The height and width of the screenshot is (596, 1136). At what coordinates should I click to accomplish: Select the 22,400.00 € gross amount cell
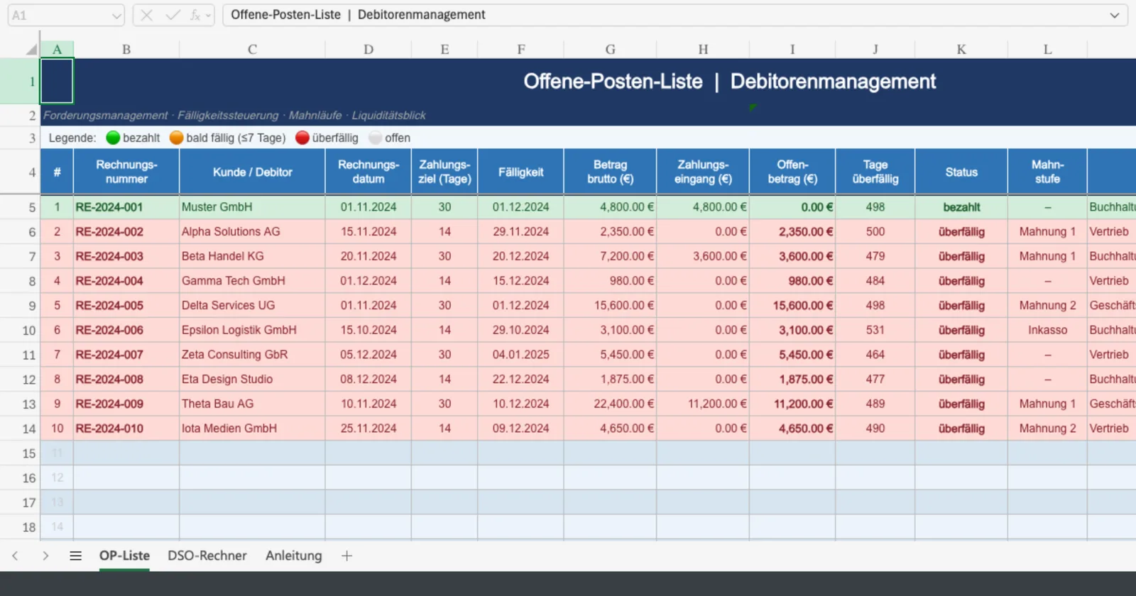[x=610, y=404]
